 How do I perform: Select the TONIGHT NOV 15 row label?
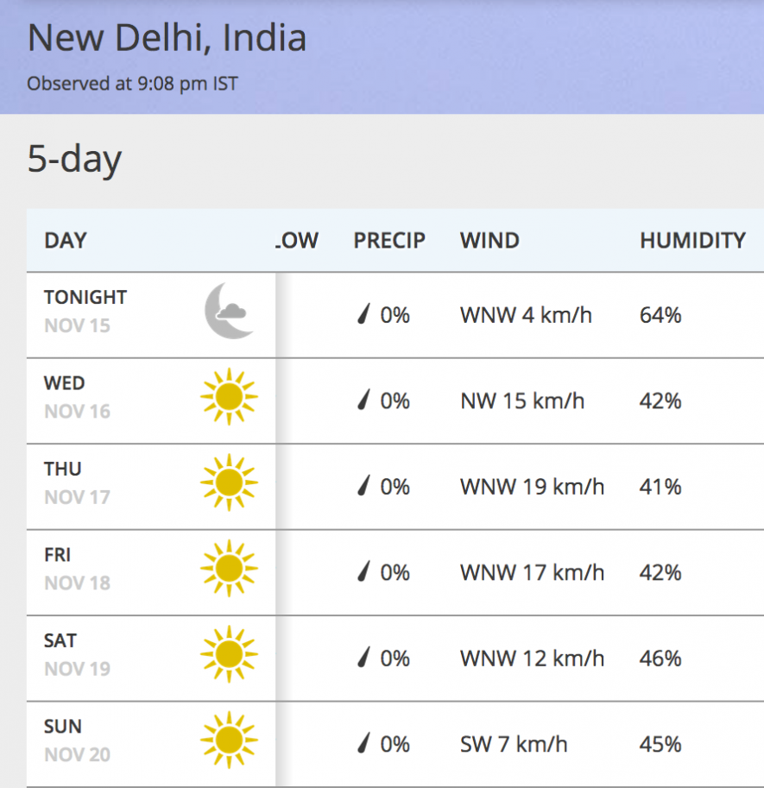pyautogui.click(x=85, y=310)
